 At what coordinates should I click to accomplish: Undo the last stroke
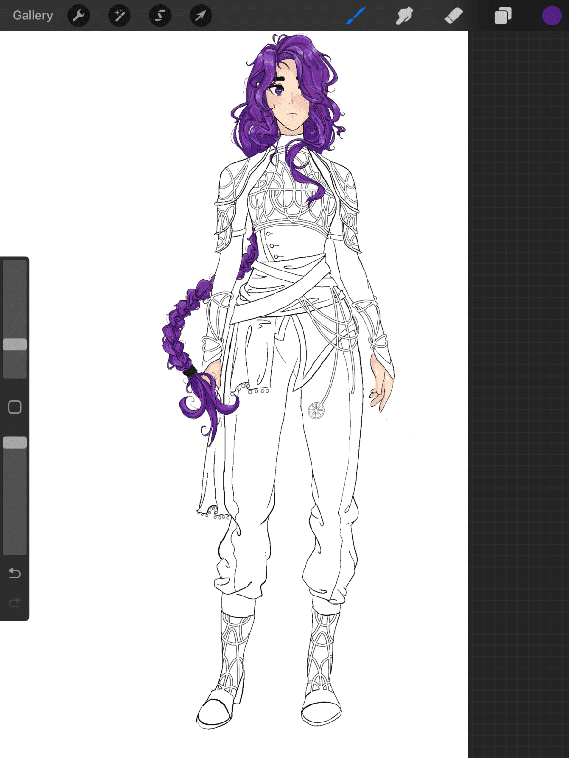click(x=15, y=573)
